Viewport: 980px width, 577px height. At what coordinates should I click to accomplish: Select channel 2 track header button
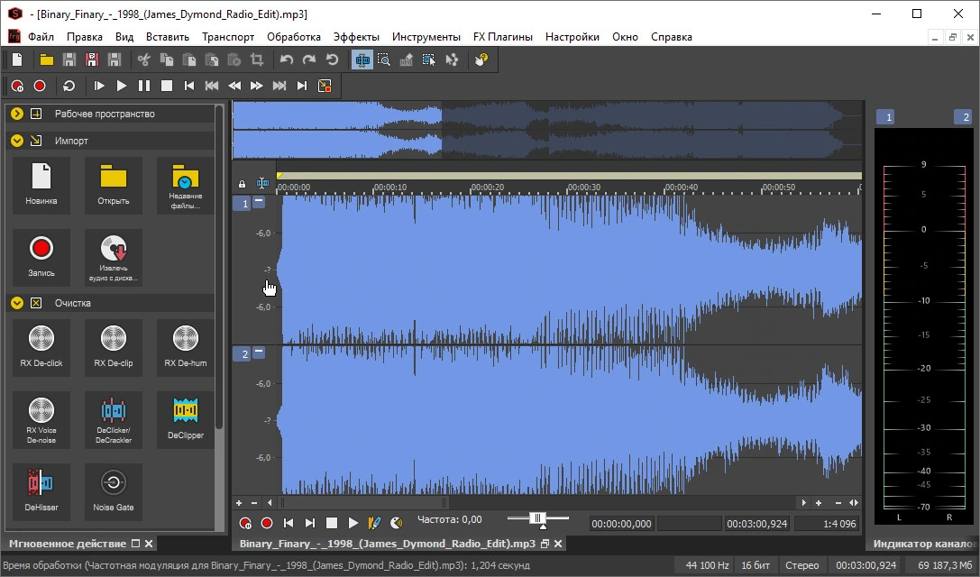coord(242,353)
